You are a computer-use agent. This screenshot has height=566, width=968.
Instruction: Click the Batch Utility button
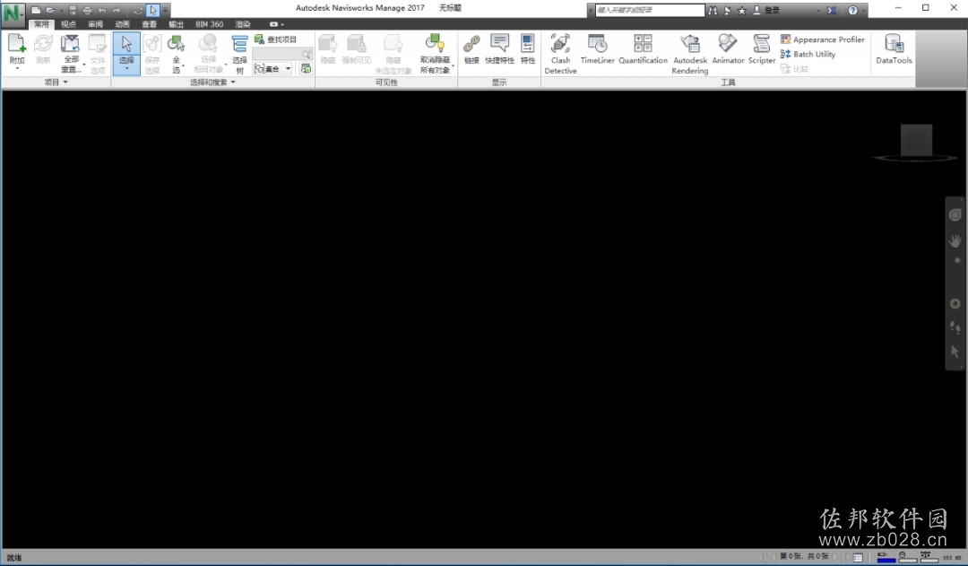808,54
